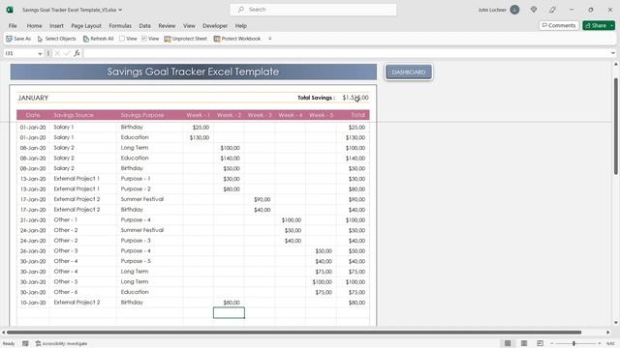Click in the Search box

coord(313,10)
